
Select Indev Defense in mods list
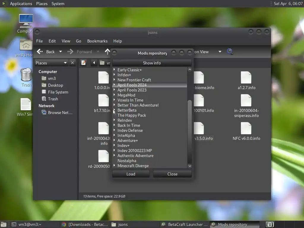coord(130,130)
